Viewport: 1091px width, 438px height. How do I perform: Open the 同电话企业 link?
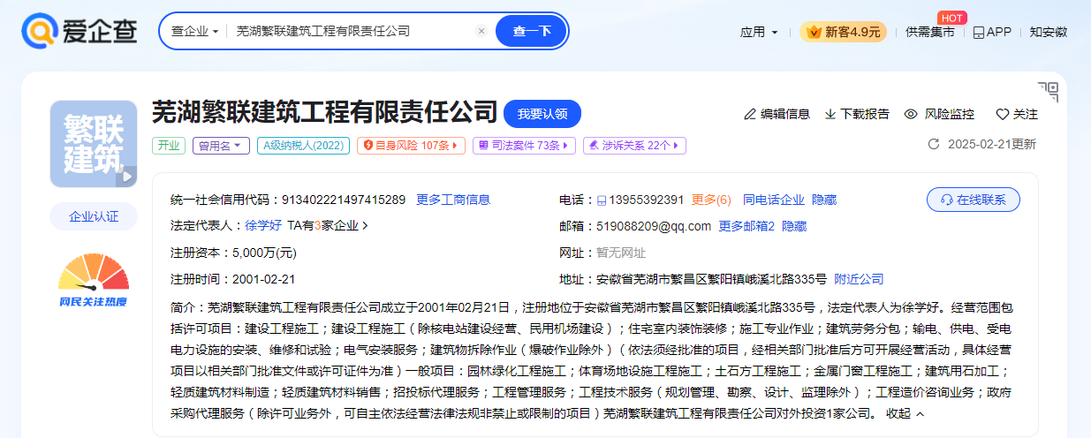click(x=774, y=200)
